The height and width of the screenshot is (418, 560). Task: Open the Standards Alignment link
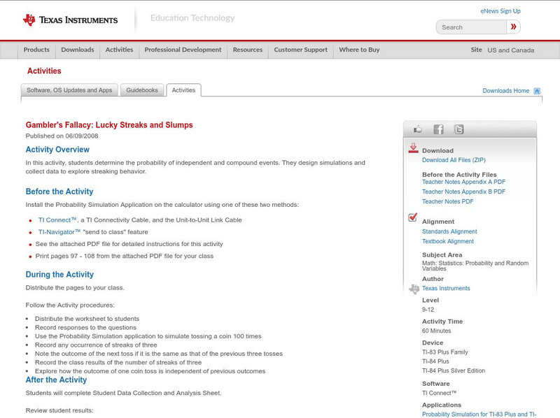point(449,231)
